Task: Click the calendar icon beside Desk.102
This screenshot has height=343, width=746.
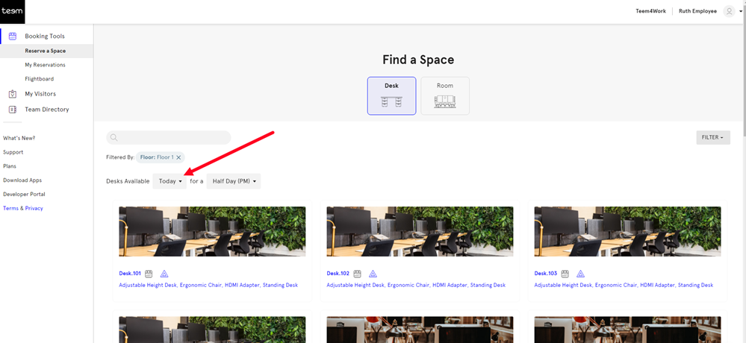Action: click(357, 274)
